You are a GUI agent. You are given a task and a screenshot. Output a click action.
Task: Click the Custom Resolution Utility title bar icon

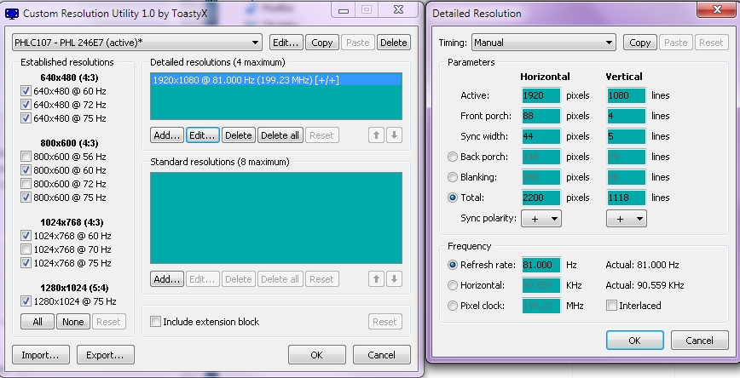tap(12, 14)
